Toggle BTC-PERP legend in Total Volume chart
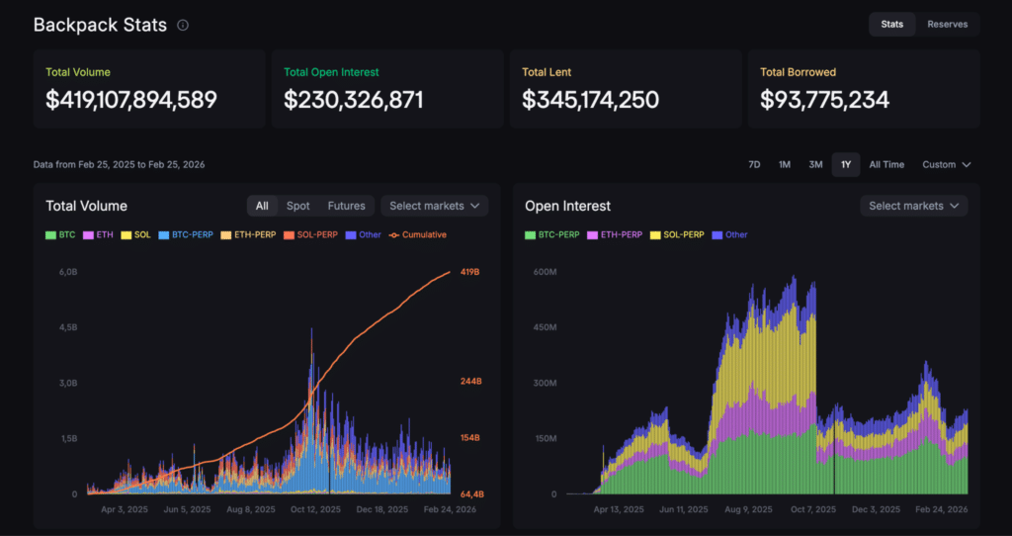1012x536 pixels. [x=186, y=235]
